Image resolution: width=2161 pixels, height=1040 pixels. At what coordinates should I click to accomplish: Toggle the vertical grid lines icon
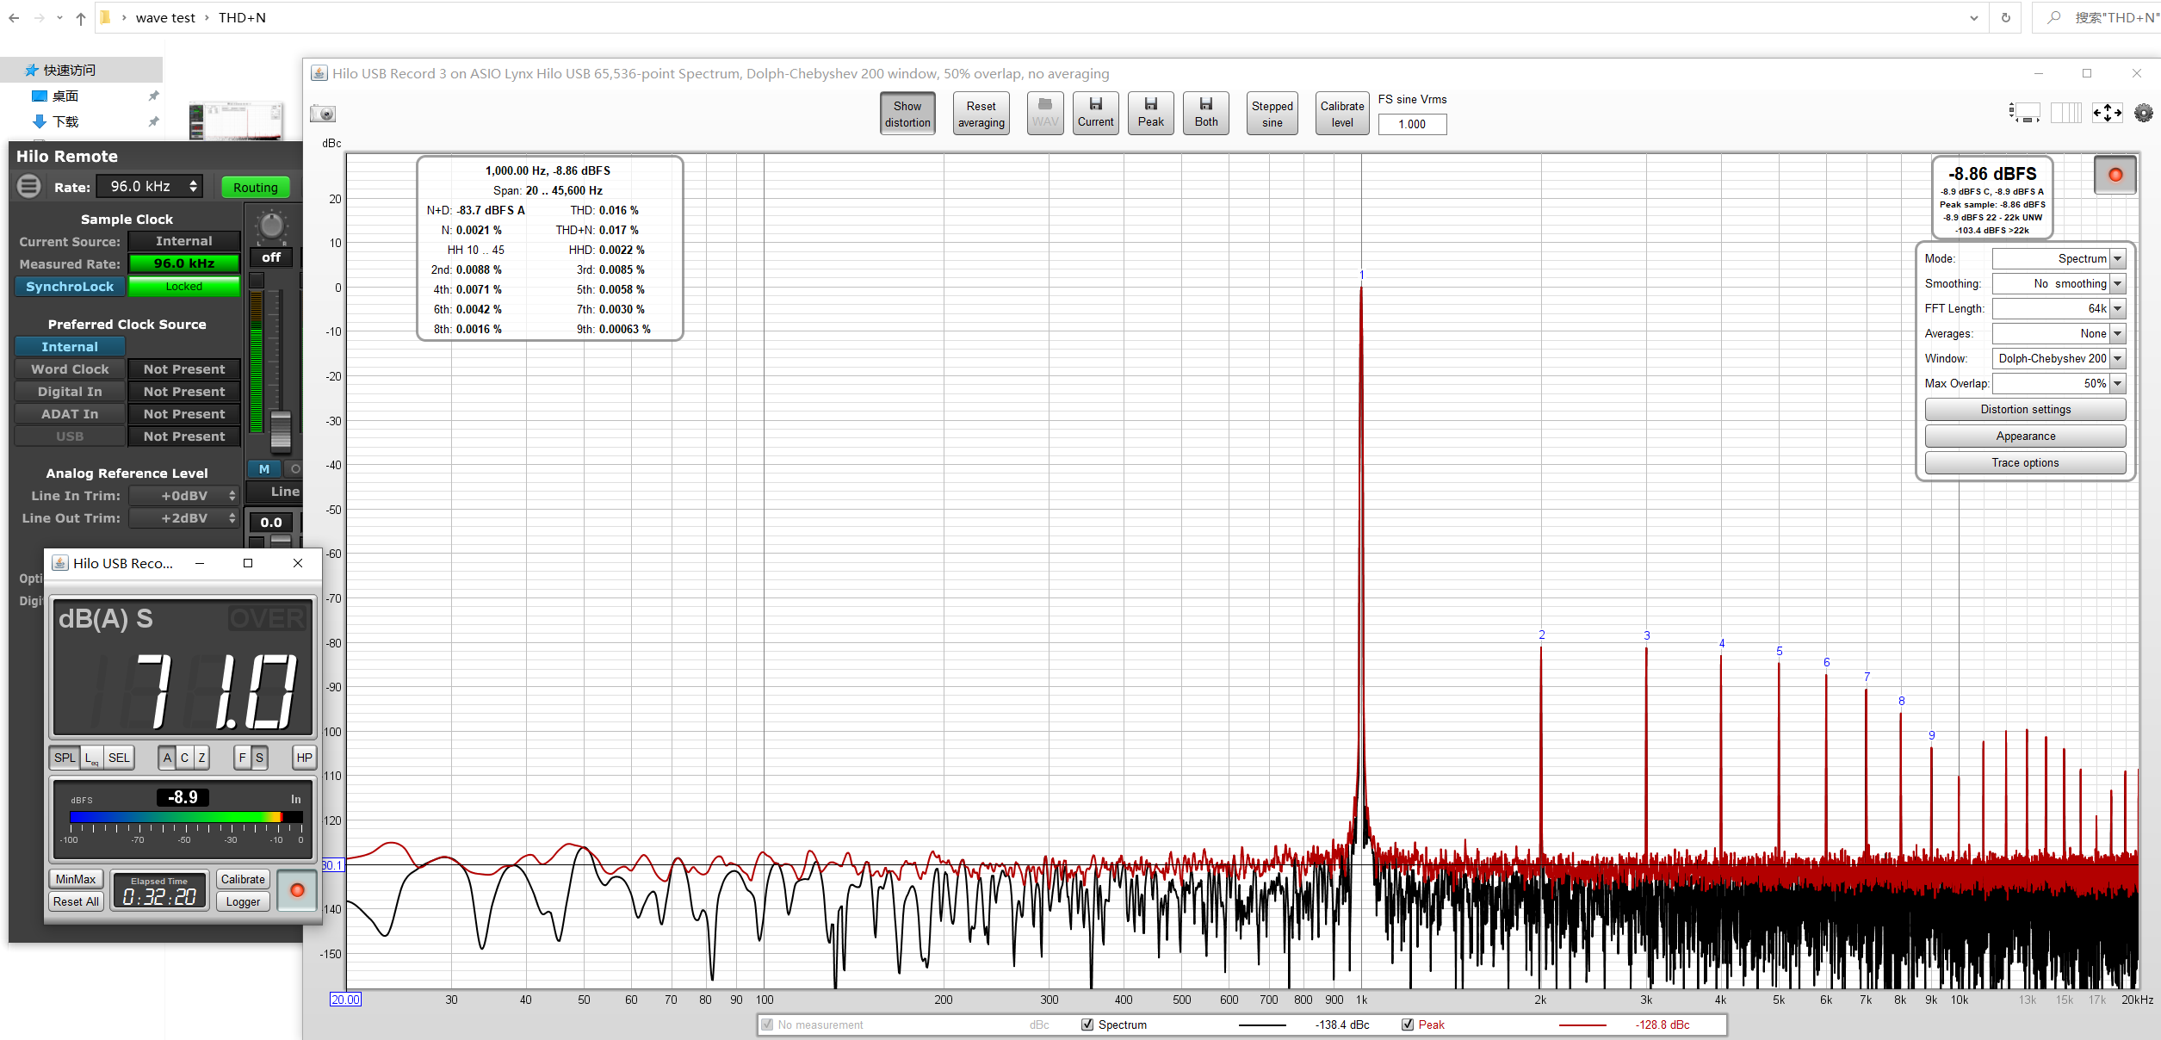point(2065,113)
